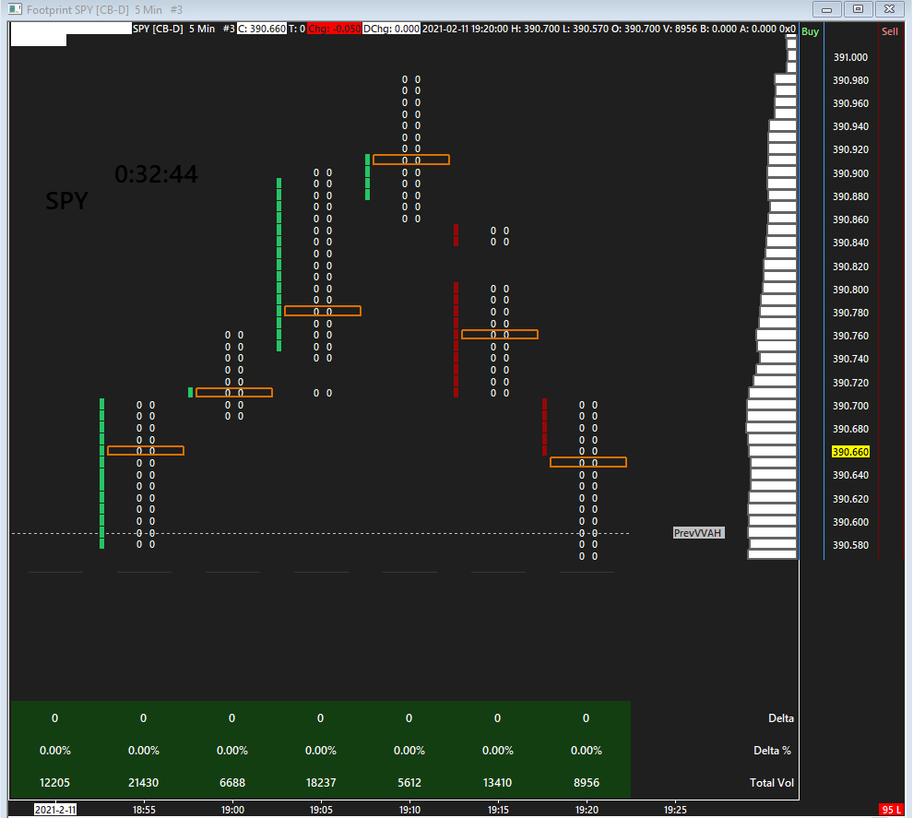Screen dimensions: 913x818
Task: Click the 19:05 time axis label
Action: (x=321, y=810)
